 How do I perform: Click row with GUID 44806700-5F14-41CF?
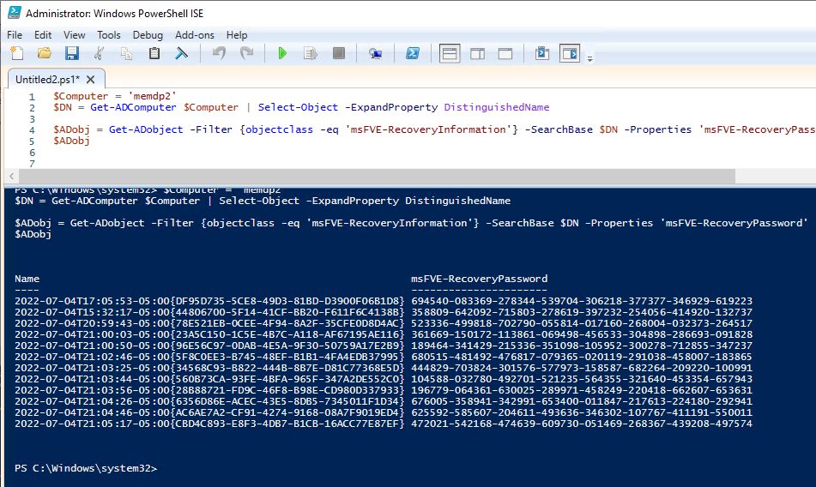384,312
